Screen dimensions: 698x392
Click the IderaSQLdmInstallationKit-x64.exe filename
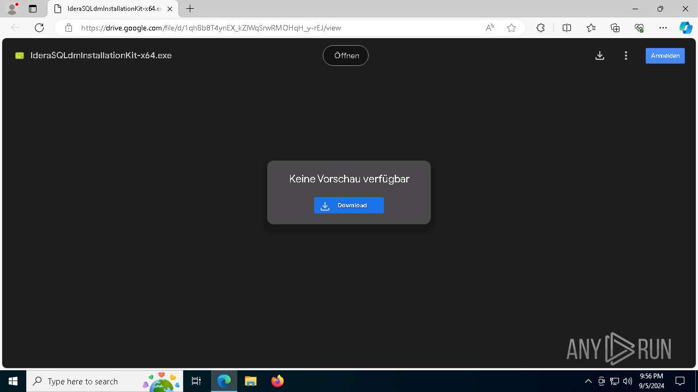101,56
